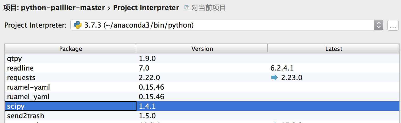Image resolution: width=401 pixels, height=123 pixels.
Task: Click the python-paillier-master breadcrumb
Action: coord(63,8)
